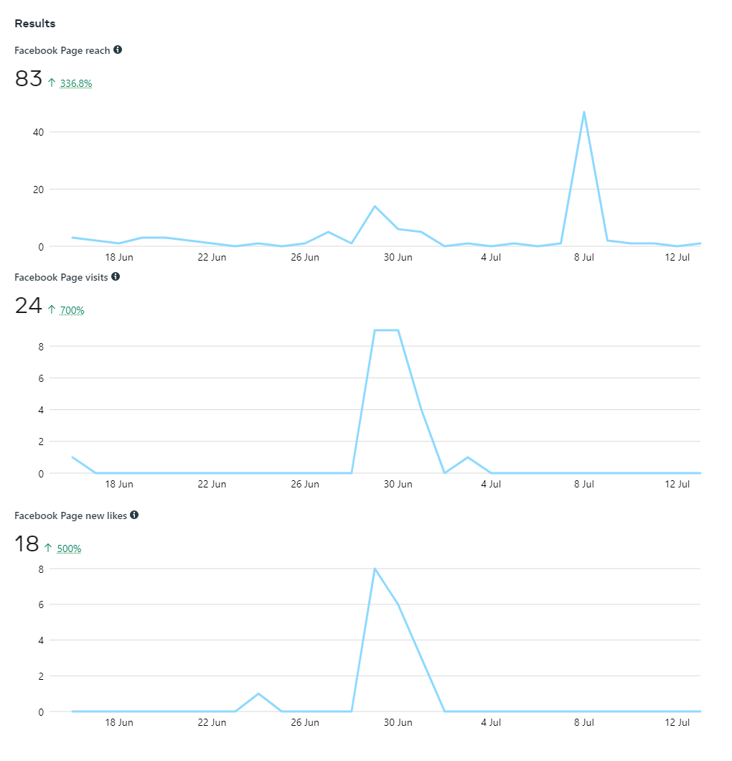Viewport: 732px width, 761px height.
Task: Click the Facebook Page reach title
Action: point(62,50)
